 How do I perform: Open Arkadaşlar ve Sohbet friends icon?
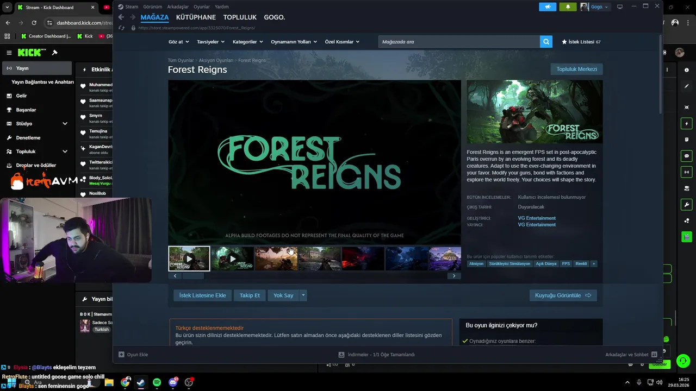coord(654,355)
